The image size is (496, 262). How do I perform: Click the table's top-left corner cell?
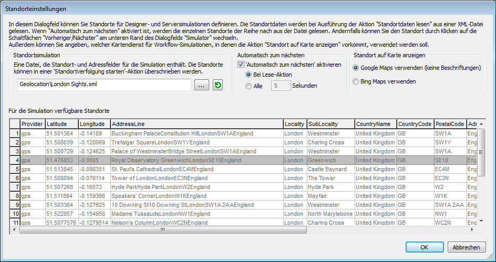click(x=15, y=124)
